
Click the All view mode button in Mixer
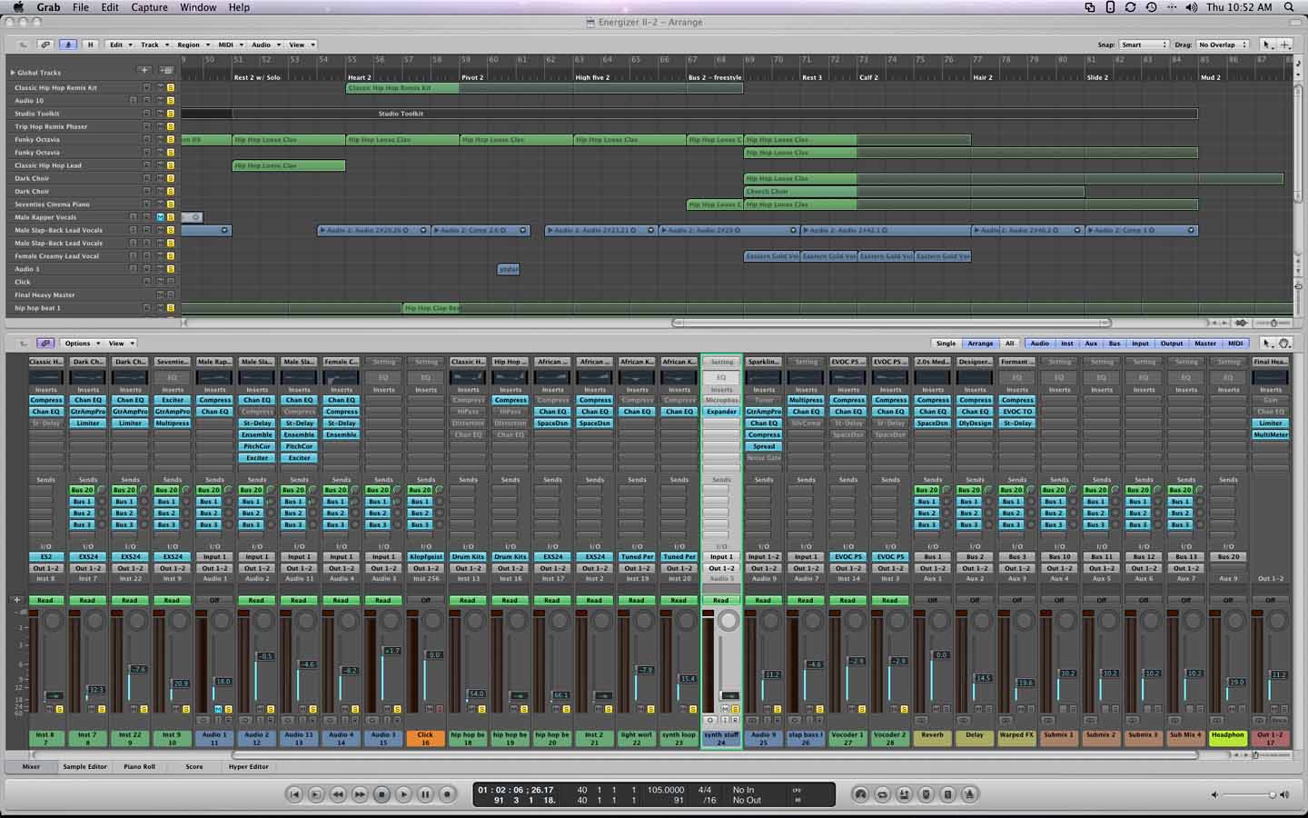(1009, 344)
